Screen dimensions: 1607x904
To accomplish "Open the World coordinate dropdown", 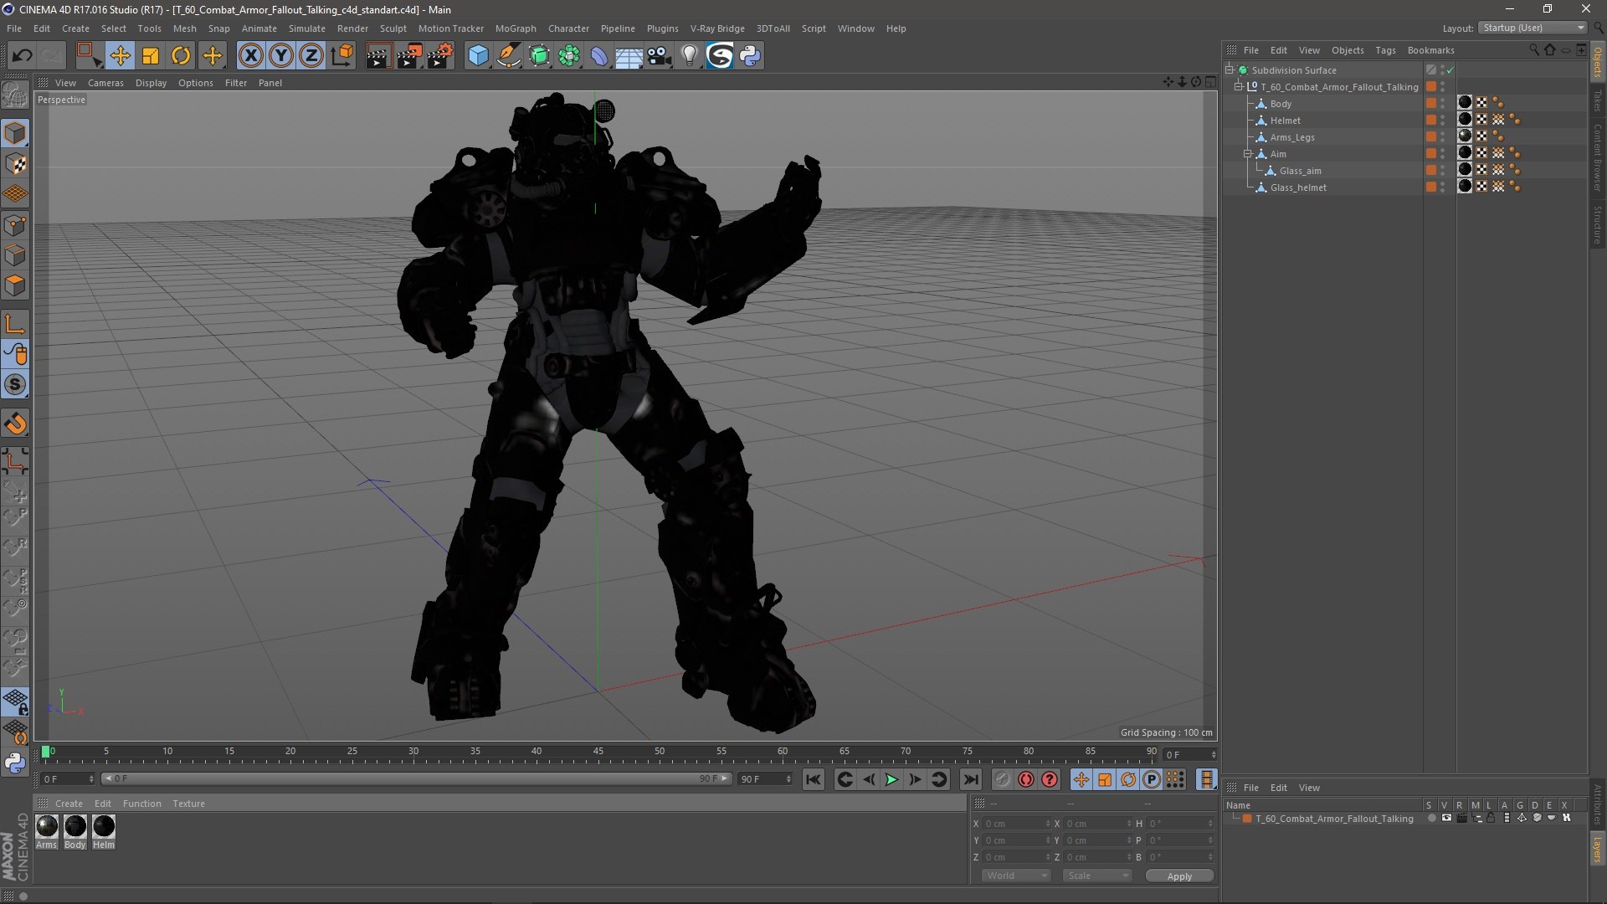I will click(x=1016, y=876).
